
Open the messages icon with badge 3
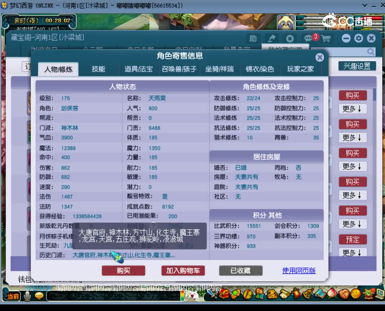pos(309,38)
